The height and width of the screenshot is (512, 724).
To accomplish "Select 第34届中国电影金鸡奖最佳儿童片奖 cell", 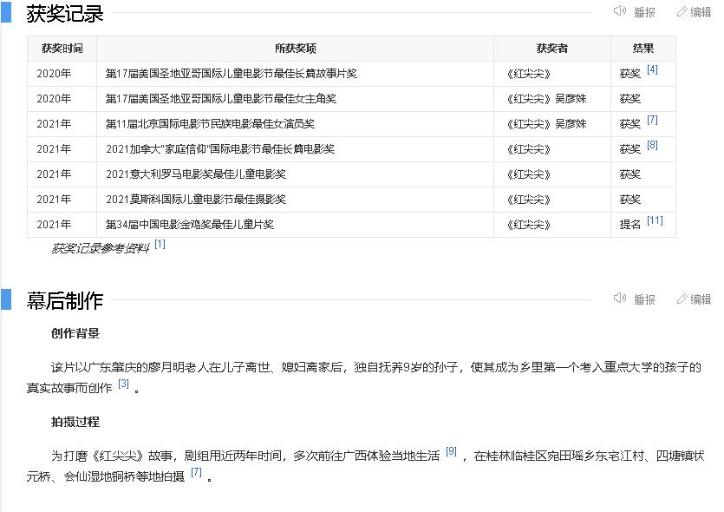I will pyautogui.click(x=295, y=225).
